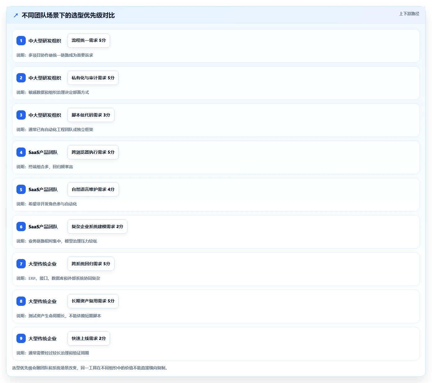Click the 自然语言维护需求 4分 chip
The image size is (432, 383).
[x=93, y=189]
